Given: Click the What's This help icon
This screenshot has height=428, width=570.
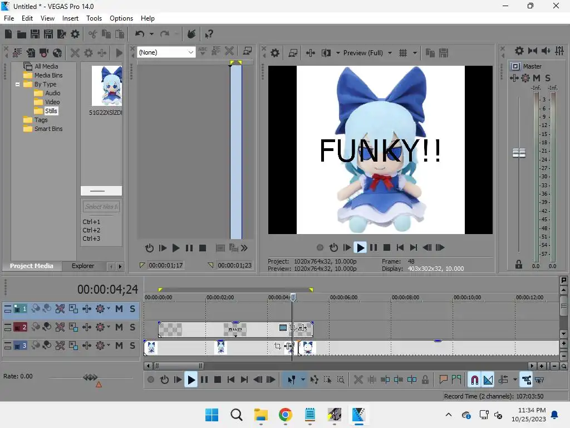Looking at the screenshot, I should [x=209, y=34].
